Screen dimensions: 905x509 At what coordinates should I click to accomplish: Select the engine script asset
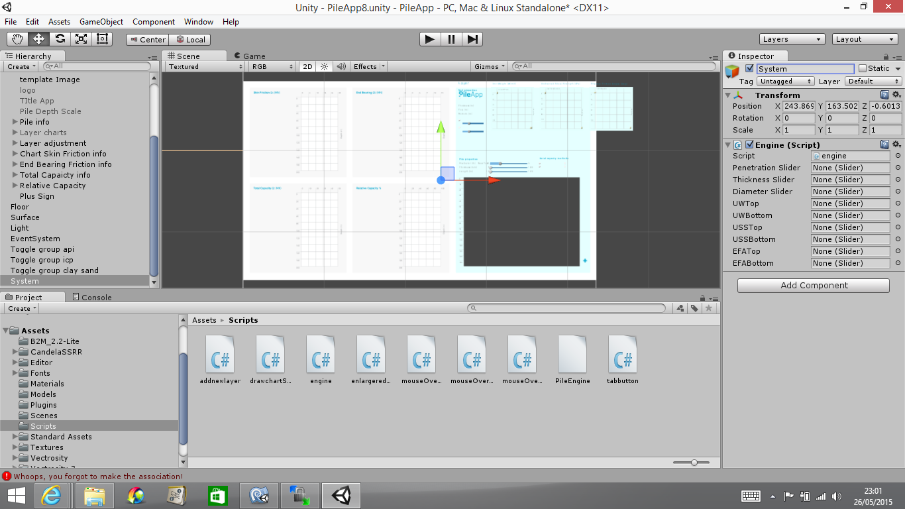(x=321, y=359)
